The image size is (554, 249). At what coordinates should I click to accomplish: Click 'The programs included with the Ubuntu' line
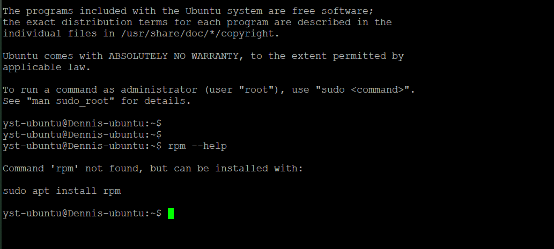[188, 11]
